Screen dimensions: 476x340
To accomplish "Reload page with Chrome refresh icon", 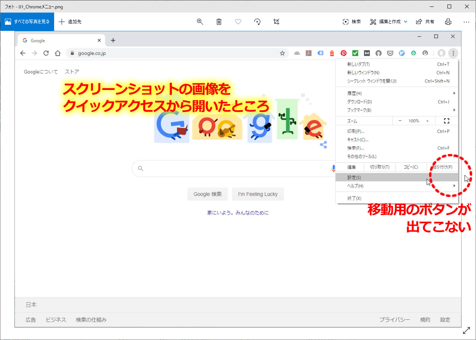I will click(46, 53).
